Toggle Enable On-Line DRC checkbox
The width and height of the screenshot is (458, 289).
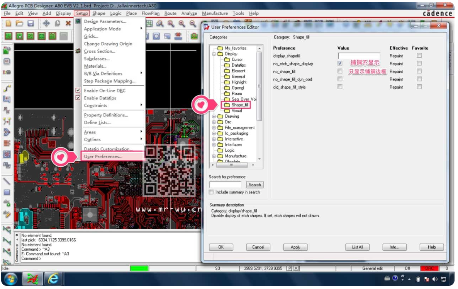click(x=78, y=91)
